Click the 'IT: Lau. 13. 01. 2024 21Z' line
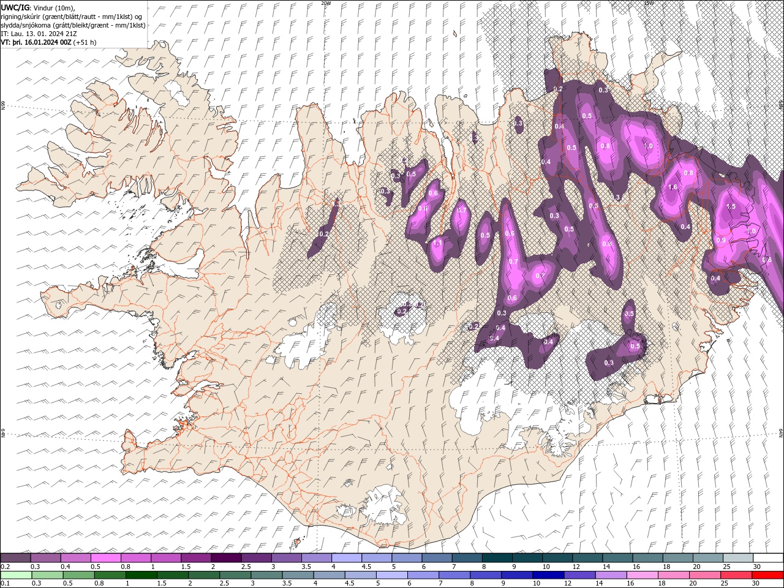The height and width of the screenshot is (588, 784). [39, 34]
